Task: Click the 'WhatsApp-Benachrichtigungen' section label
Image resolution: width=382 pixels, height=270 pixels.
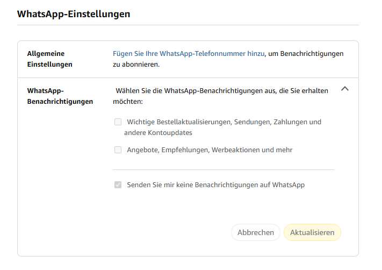Action: [60, 96]
